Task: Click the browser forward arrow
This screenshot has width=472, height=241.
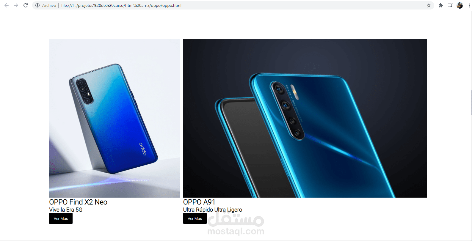Action: point(16,5)
